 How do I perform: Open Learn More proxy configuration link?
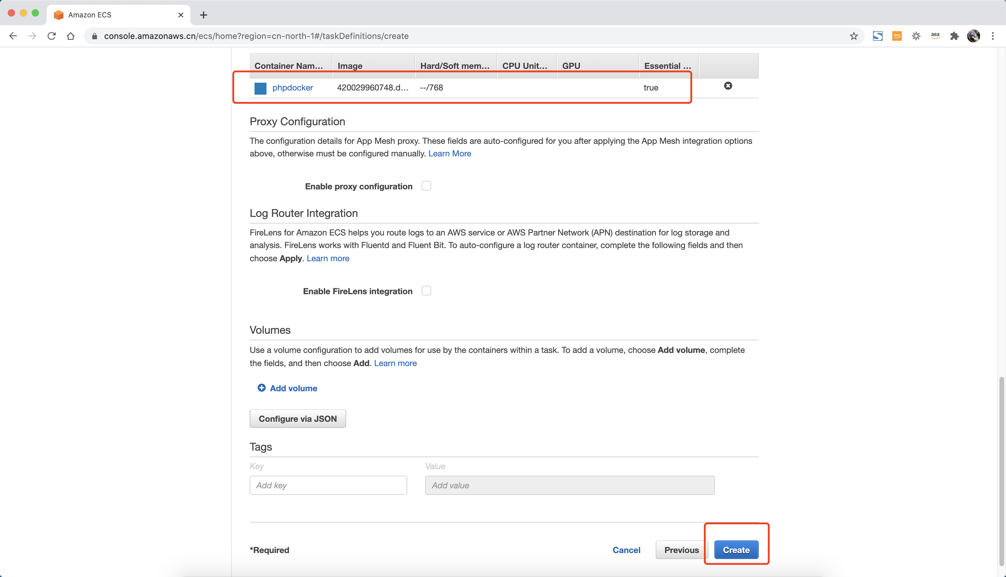pos(450,153)
